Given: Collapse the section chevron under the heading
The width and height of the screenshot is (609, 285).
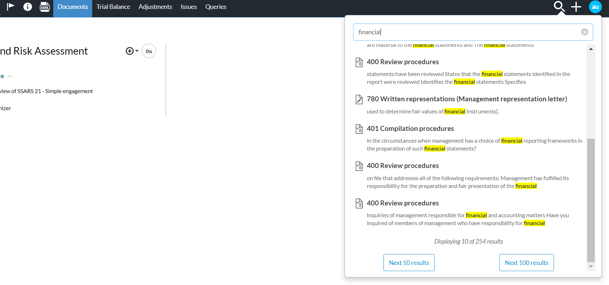Looking at the screenshot, I should click(10, 76).
